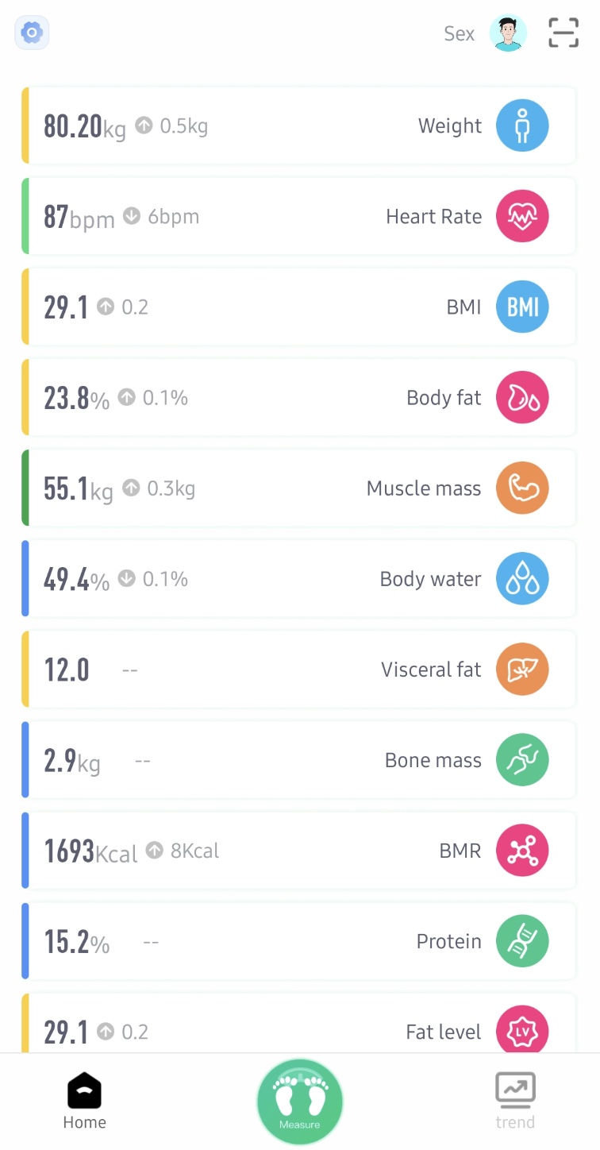This screenshot has width=600, height=1150.
Task: Open the 1693Kcal BMR reading
Action: coord(90,851)
